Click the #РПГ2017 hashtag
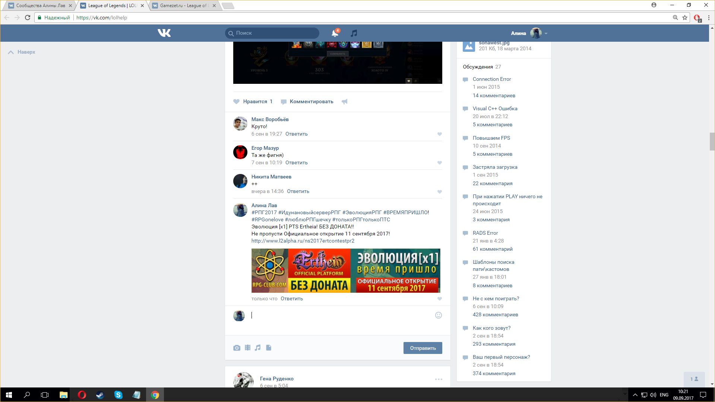The height and width of the screenshot is (402, 715). [264, 213]
